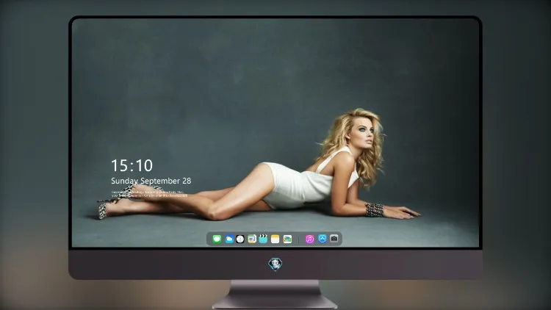Screen dimensions: 551x310
Task: Click the Sunday September 28 date text
Action: pos(151,181)
